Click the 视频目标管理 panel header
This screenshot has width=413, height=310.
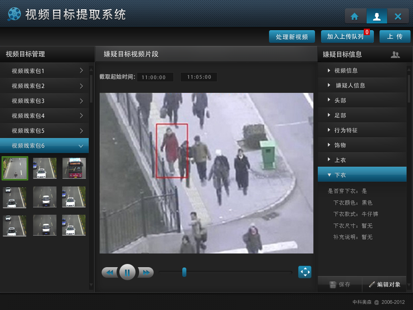[47, 54]
